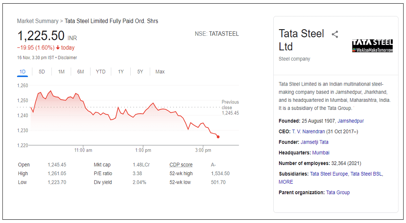This screenshot has width=406, height=223.
Task: Open the 5Y chart view
Action: click(140, 72)
